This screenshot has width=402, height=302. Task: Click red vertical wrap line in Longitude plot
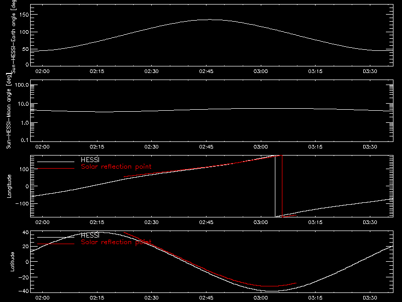(x=282, y=186)
